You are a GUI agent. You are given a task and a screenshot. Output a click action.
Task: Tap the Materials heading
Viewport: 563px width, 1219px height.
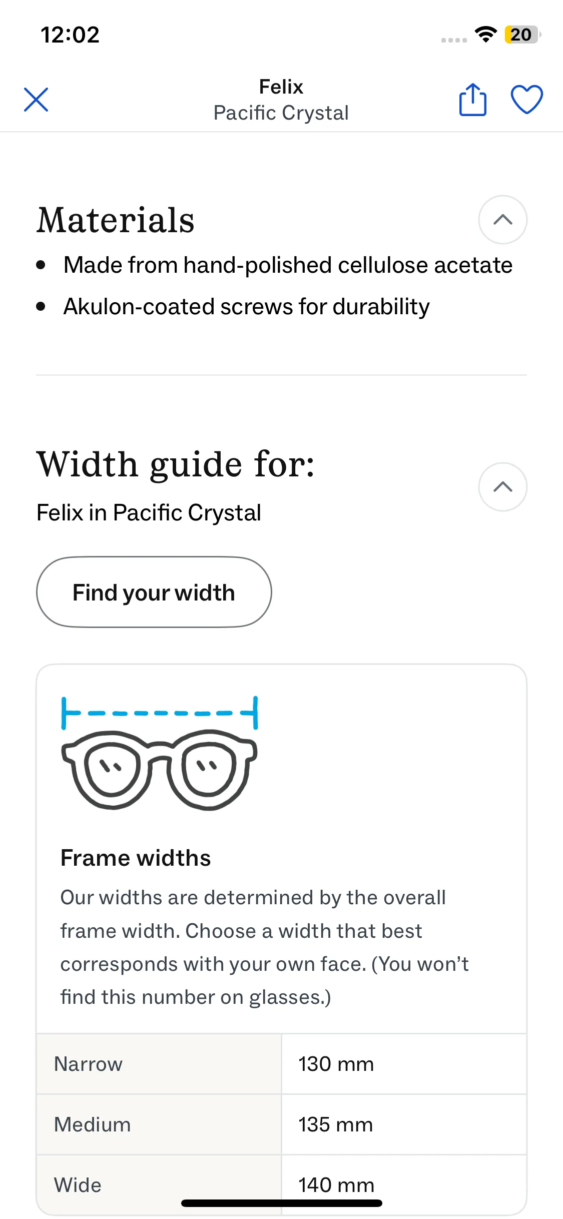(116, 220)
